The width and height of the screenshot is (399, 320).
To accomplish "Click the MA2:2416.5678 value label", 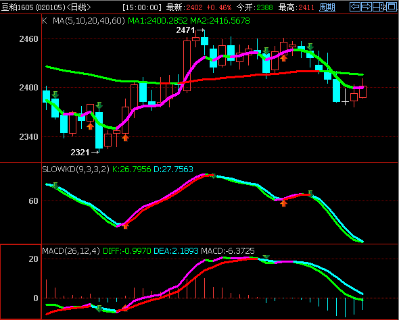I will 220,21.
